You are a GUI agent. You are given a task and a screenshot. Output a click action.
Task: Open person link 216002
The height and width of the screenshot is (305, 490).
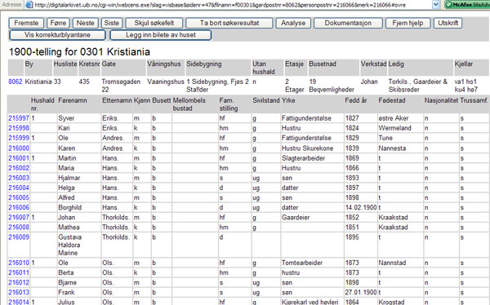[x=19, y=168]
